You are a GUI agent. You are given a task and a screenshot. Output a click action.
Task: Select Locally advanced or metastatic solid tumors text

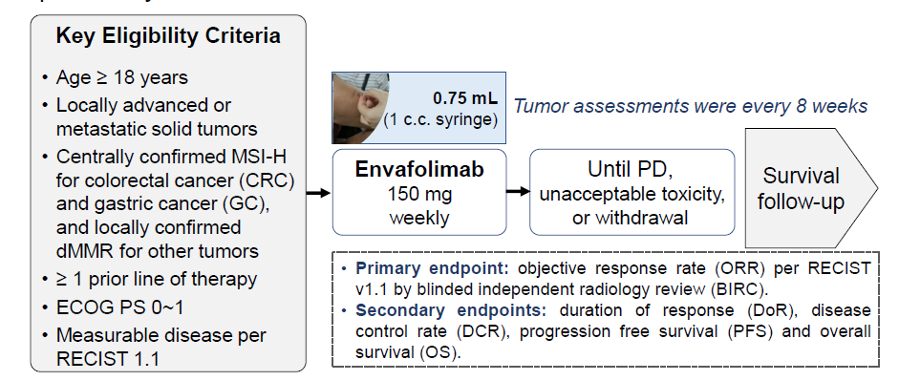coord(157,116)
